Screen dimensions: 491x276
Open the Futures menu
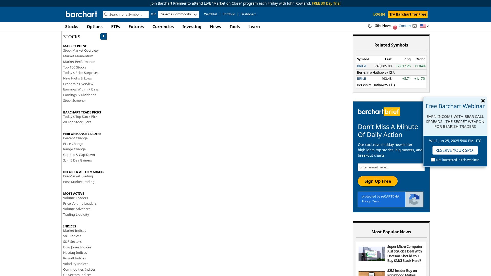[x=136, y=27]
